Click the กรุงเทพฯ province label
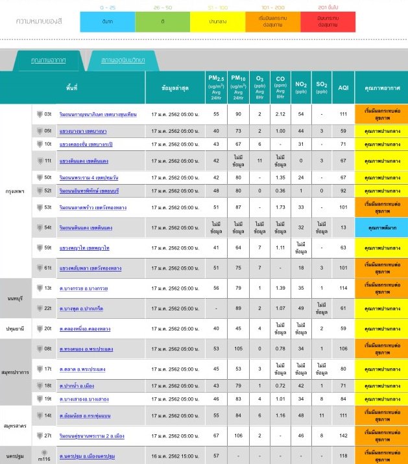Viewport: 408px width, 464px height. [15, 191]
